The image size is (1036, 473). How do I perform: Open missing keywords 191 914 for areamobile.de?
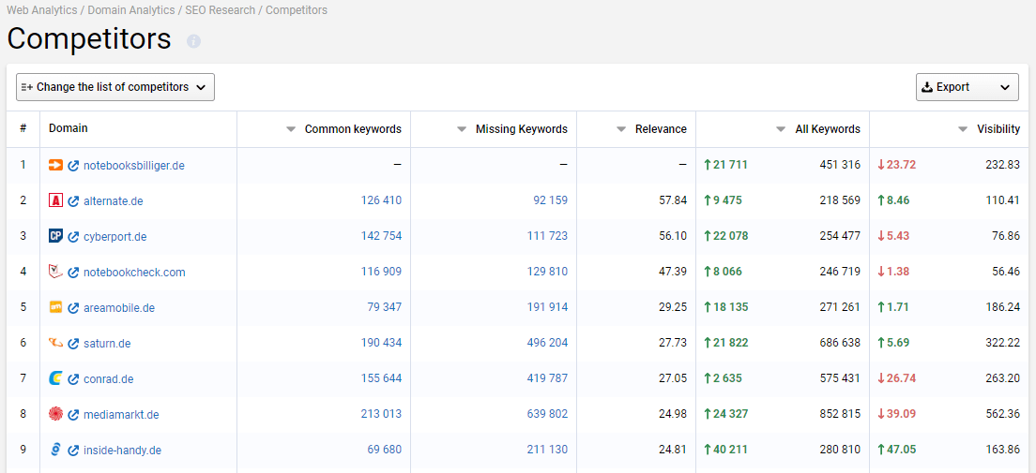point(547,307)
